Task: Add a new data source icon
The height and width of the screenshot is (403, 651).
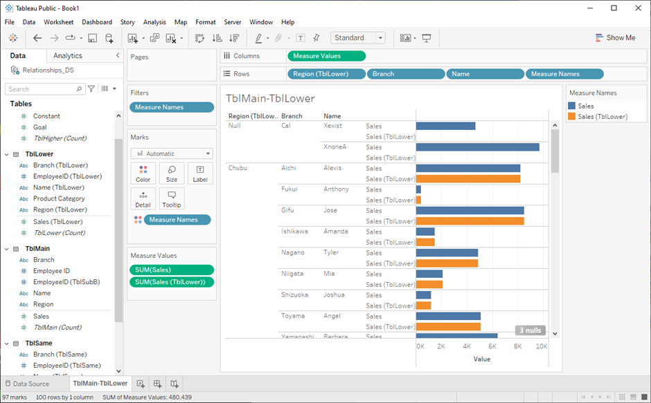Action: pyautogui.click(x=109, y=38)
